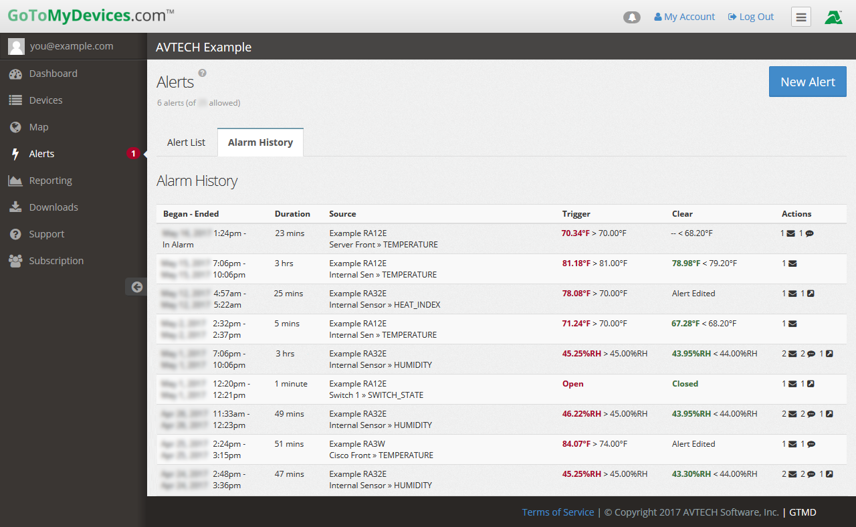Click the Log Out link
Viewport: 856px width, 527px height.
tap(751, 17)
